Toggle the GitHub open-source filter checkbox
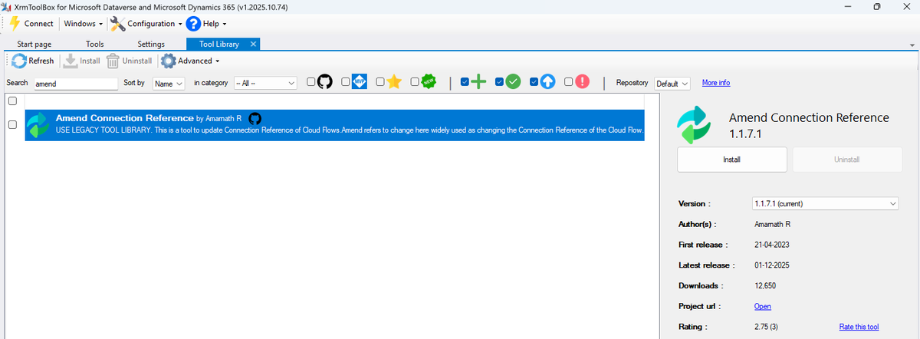The width and height of the screenshot is (920, 339). tap(311, 82)
